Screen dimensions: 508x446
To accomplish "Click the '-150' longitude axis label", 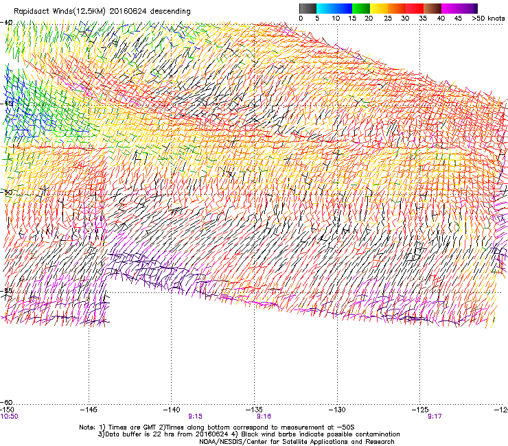I will click(x=7, y=410).
